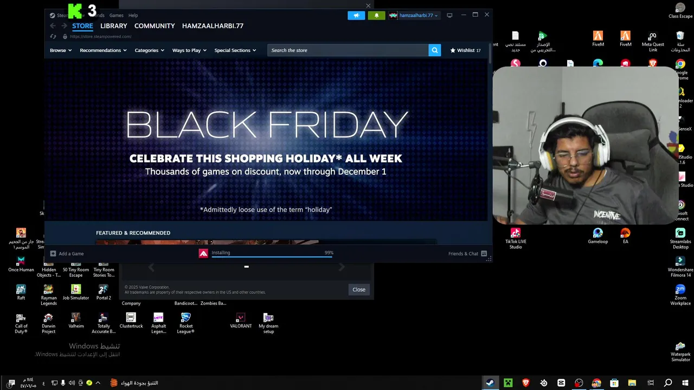This screenshot has height=390, width=694.
Task: Click the Friends & Chat label
Action: pos(463,253)
